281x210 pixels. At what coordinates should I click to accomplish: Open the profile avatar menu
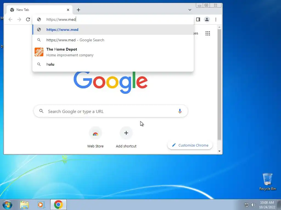(207, 19)
